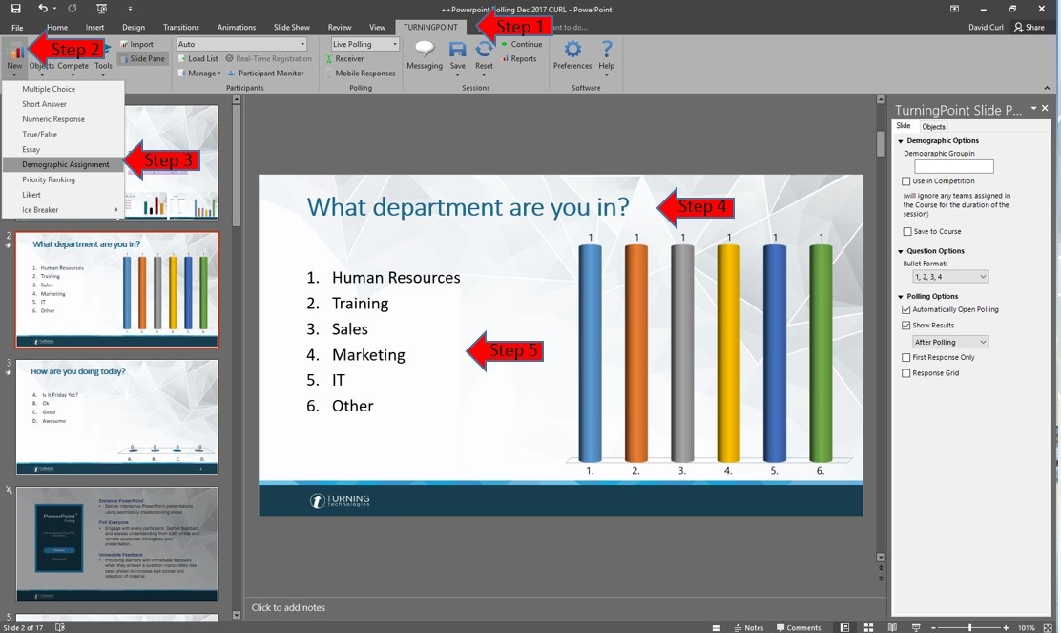Image resolution: width=1061 pixels, height=633 pixels.
Task: Open the After Polling dropdown
Action: [x=950, y=342]
